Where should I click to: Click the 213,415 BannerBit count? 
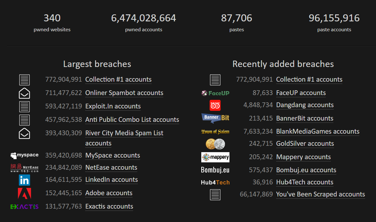click(261, 118)
